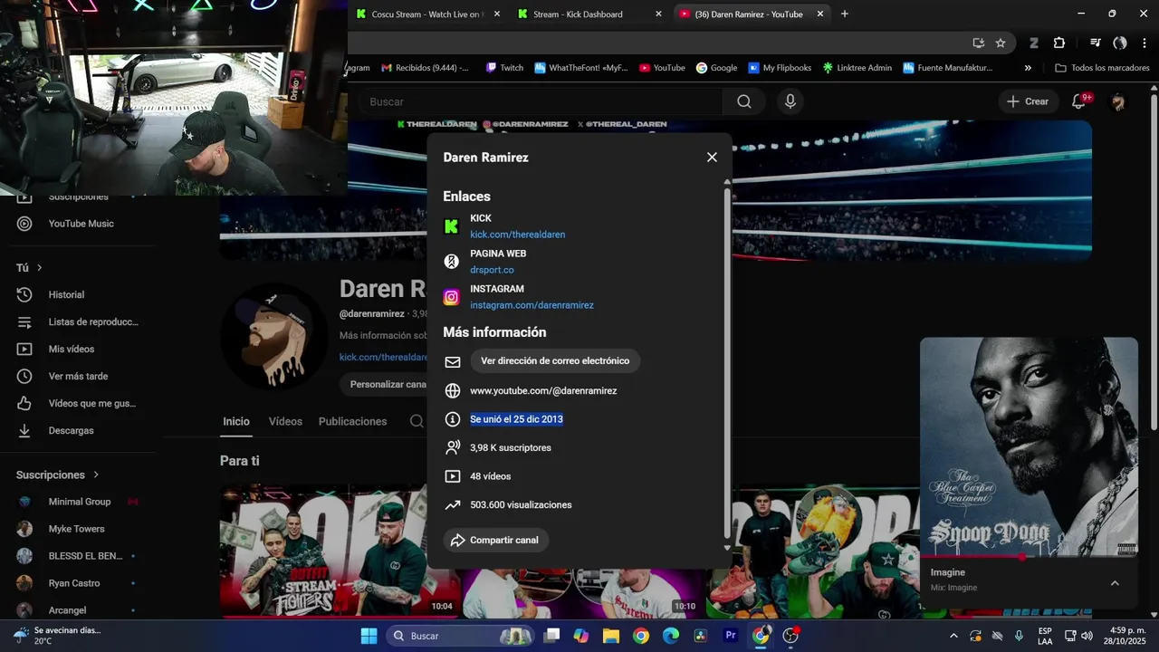The image size is (1159, 652).
Task: Bookmark this page with the star icon
Action: [1001, 43]
